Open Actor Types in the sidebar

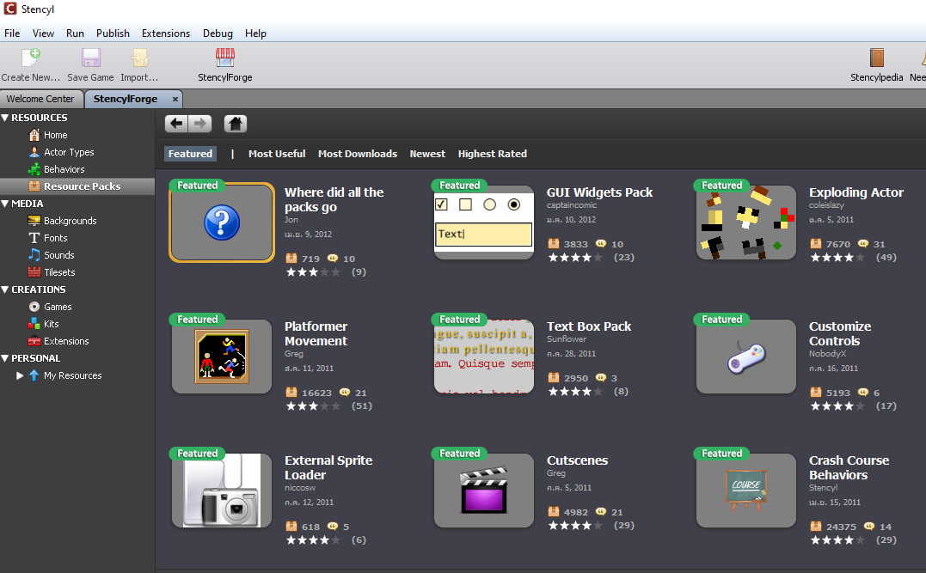tap(69, 152)
